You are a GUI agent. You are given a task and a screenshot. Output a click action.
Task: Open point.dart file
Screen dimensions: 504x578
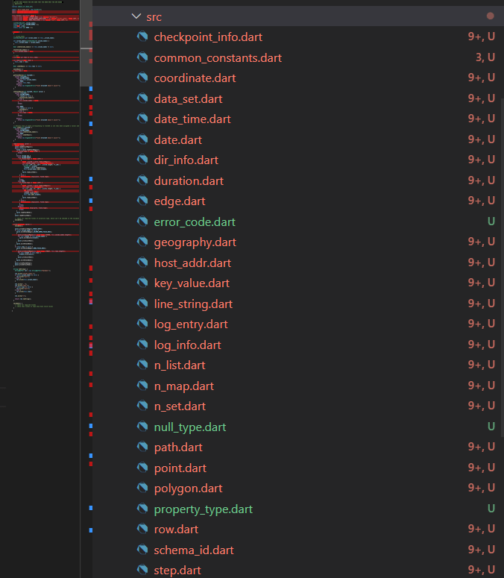(180, 468)
